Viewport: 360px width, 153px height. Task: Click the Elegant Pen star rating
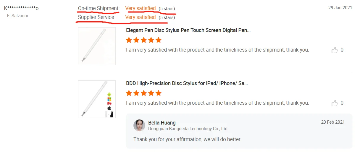tap(144, 40)
